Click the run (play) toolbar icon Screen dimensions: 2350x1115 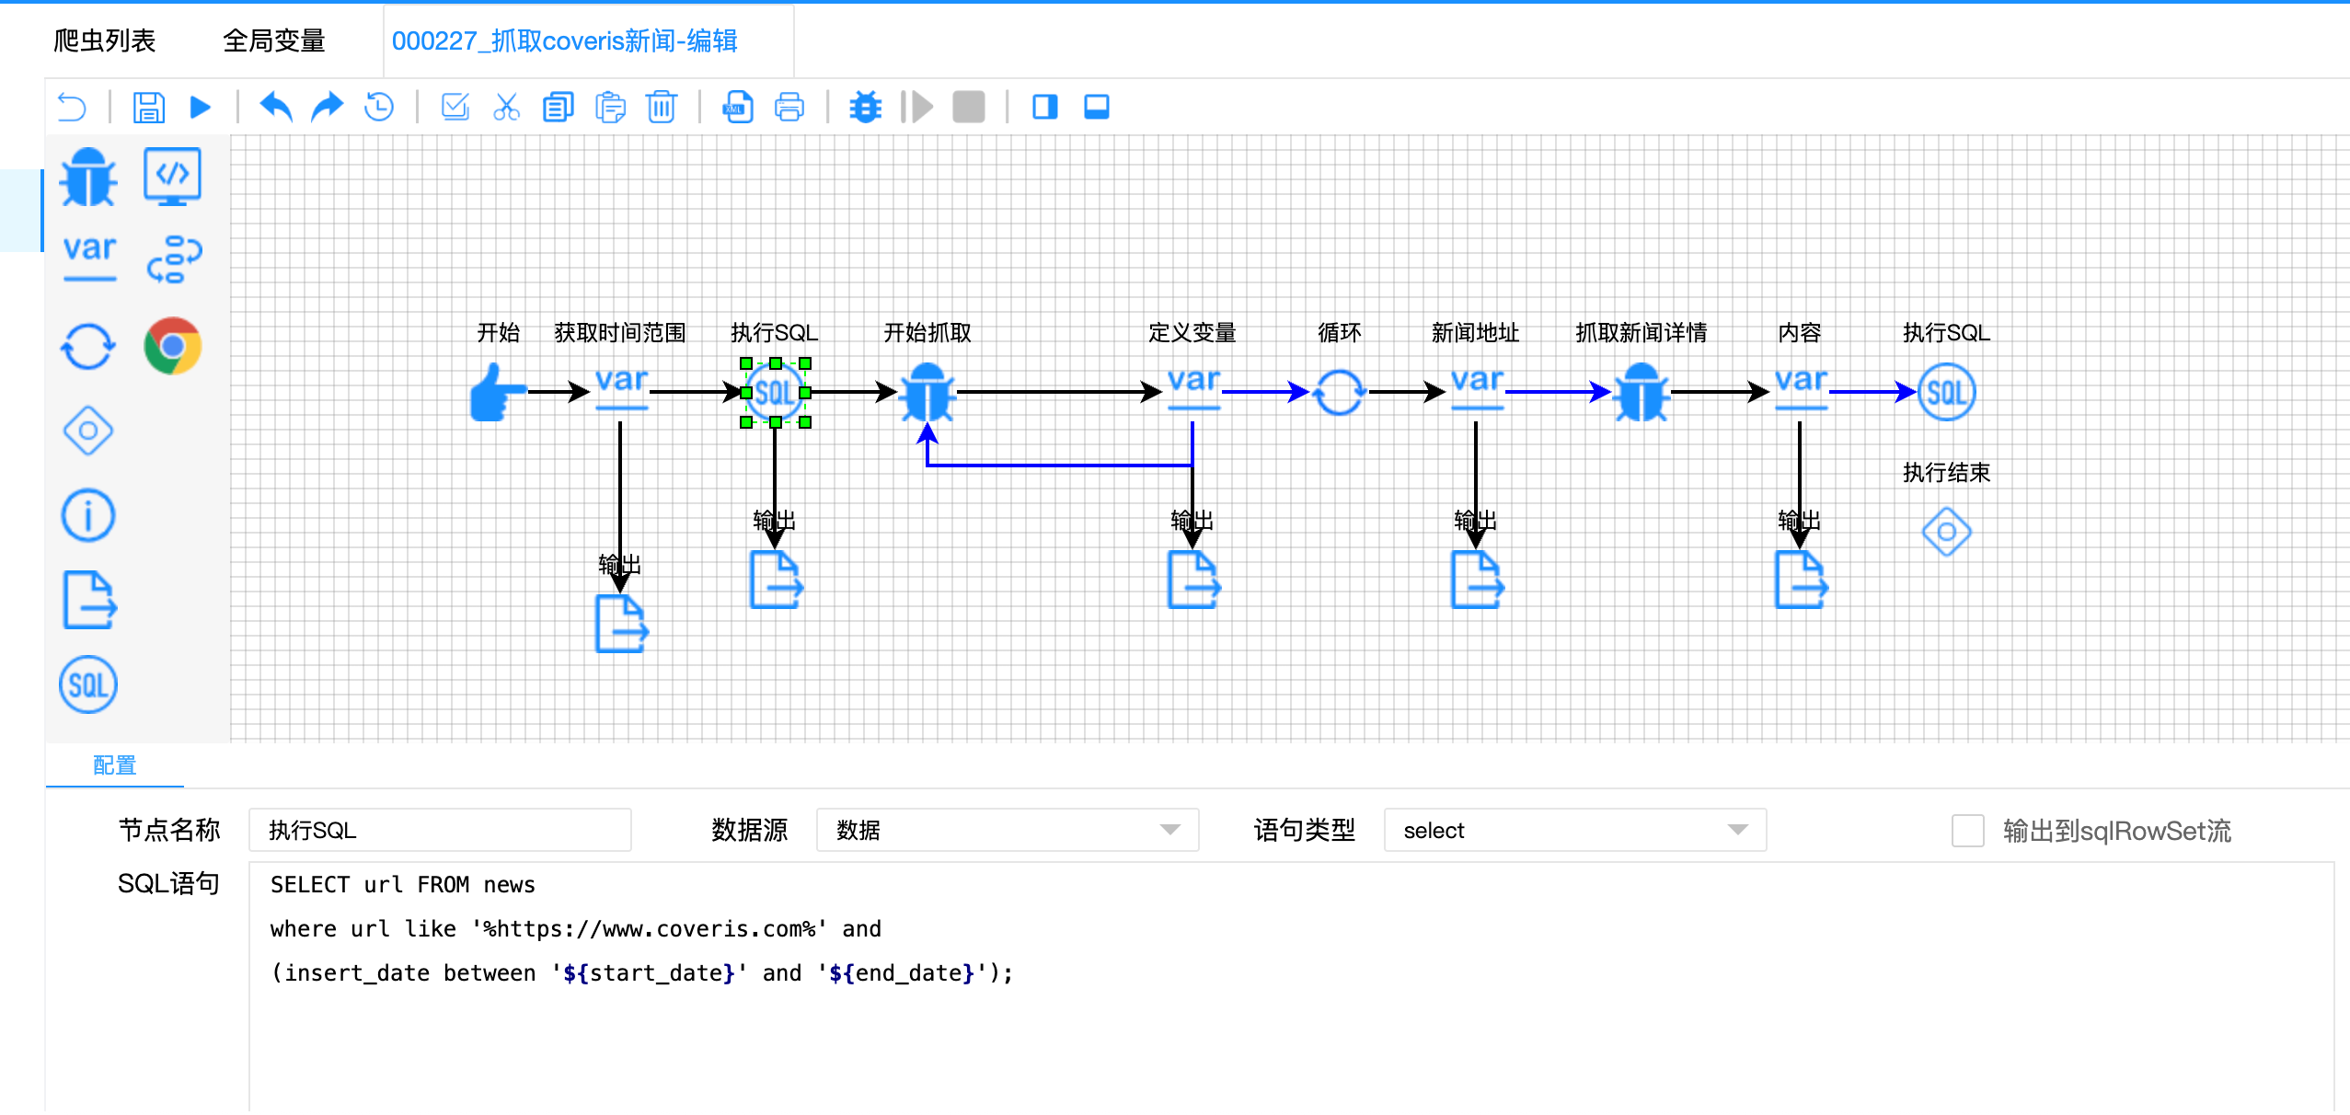[201, 108]
